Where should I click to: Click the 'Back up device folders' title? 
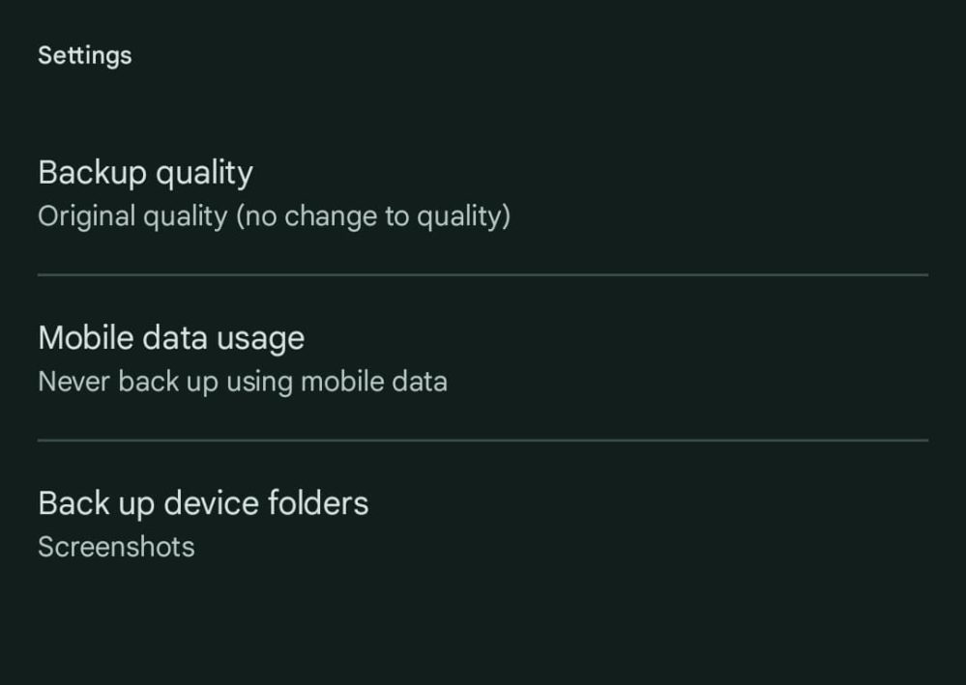203,503
